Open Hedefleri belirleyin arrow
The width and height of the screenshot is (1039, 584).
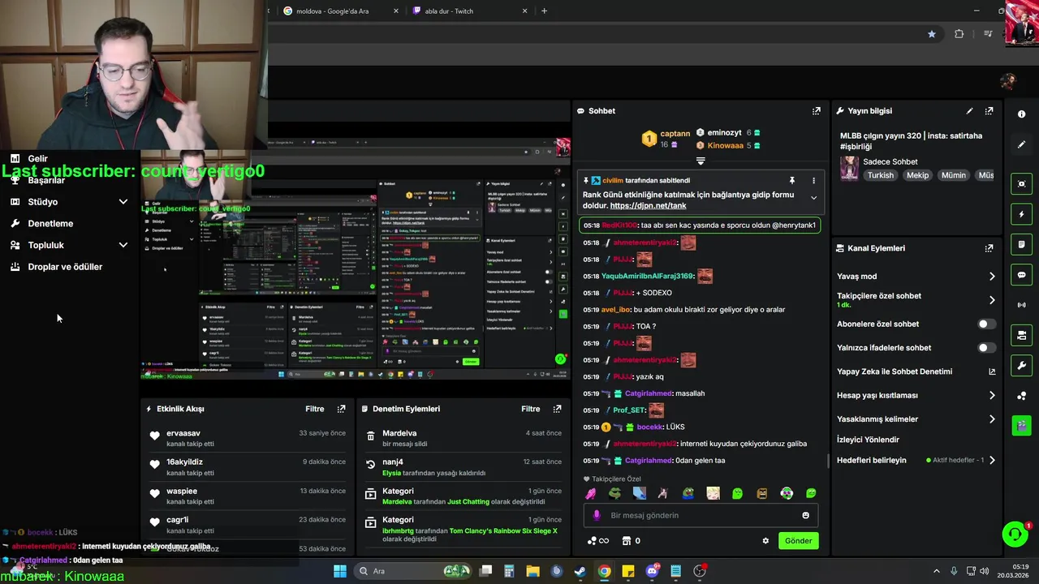(991, 460)
